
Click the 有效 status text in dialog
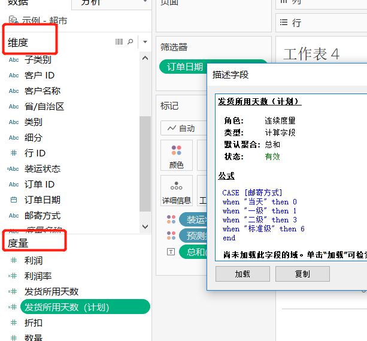272,156
